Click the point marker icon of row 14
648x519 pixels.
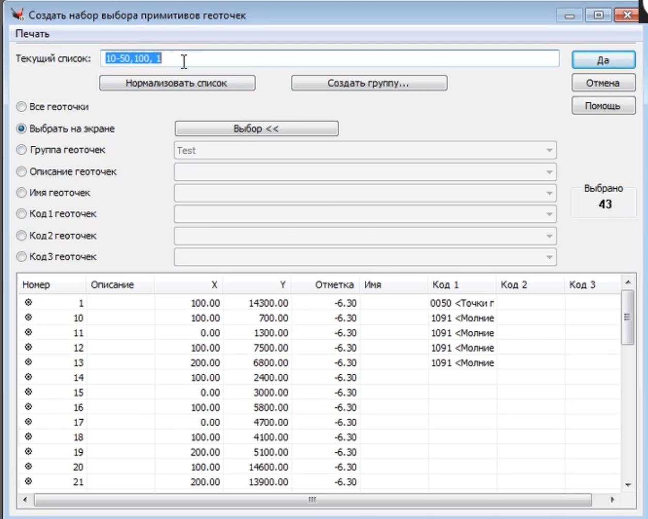coord(28,377)
